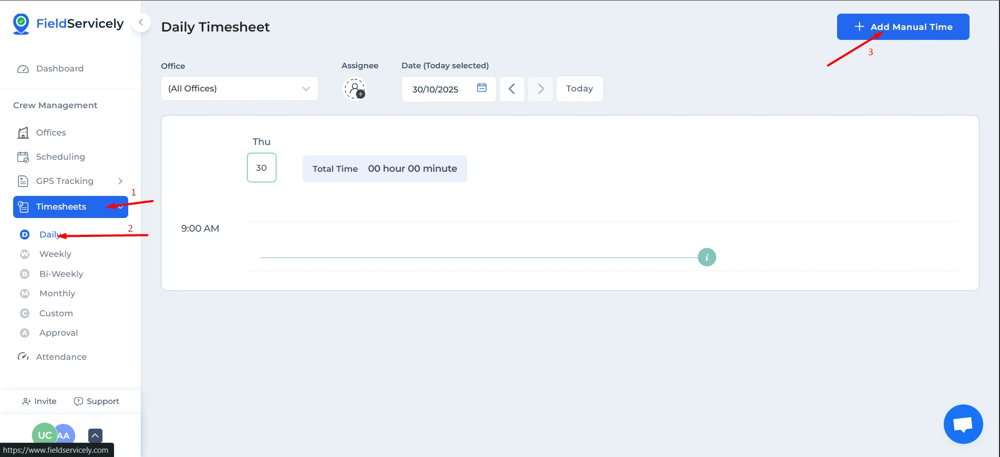
Task: Click the add Assignee icon
Action: [355, 89]
